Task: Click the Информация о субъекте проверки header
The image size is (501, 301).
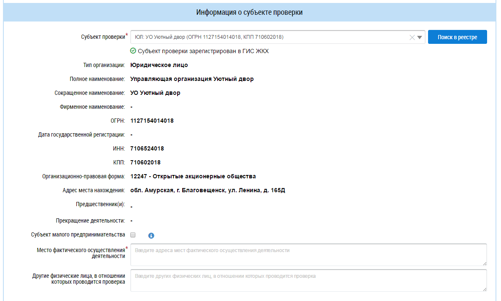Action: pyautogui.click(x=250, y=12)
